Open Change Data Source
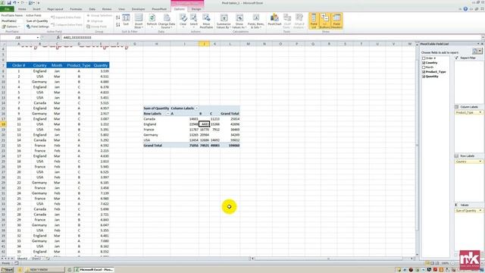The height and width of the screenshot is (273, 485). coord(167,21)
